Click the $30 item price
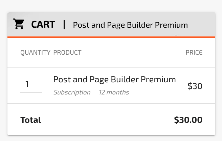The image size is (222, 141). click(x=195, y=86)
